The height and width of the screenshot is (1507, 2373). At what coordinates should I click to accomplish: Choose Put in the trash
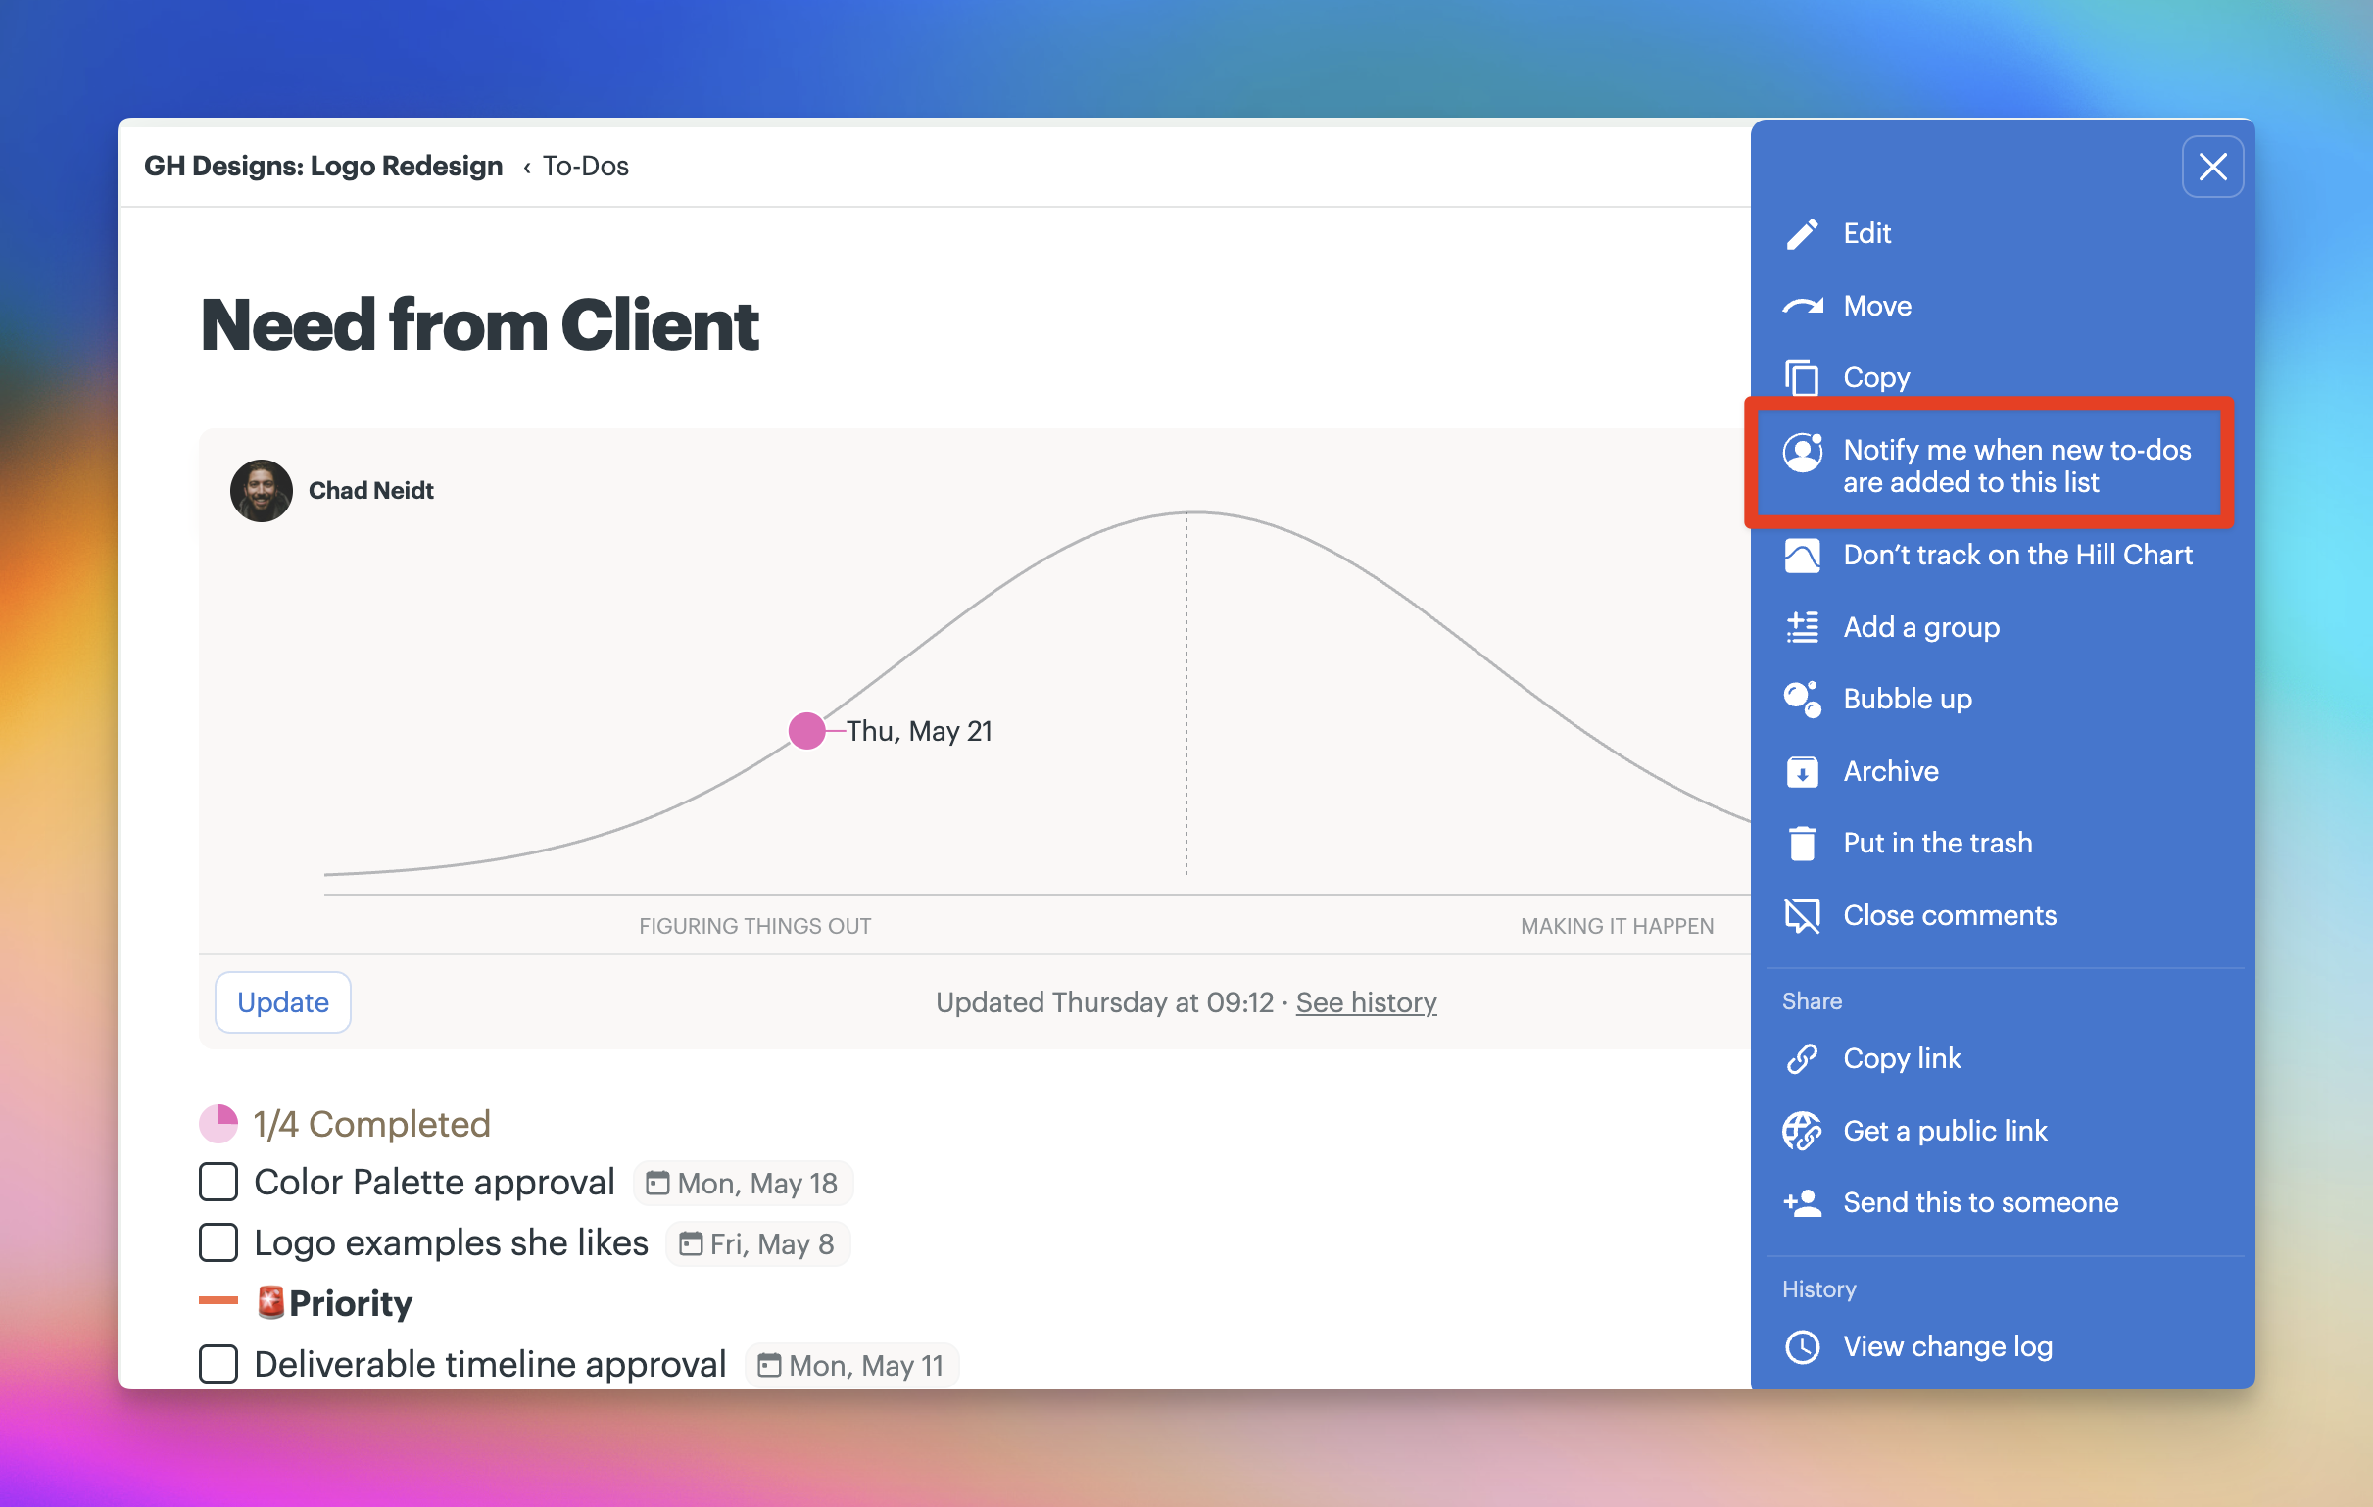click(1937, 844)
